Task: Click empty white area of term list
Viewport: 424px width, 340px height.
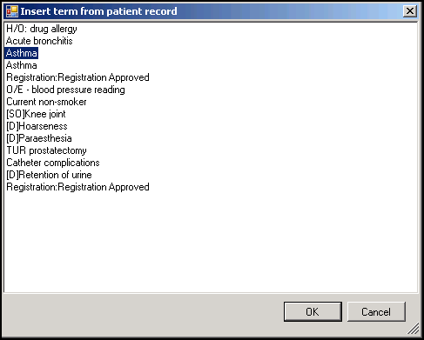Action: [x=211, y=241]
